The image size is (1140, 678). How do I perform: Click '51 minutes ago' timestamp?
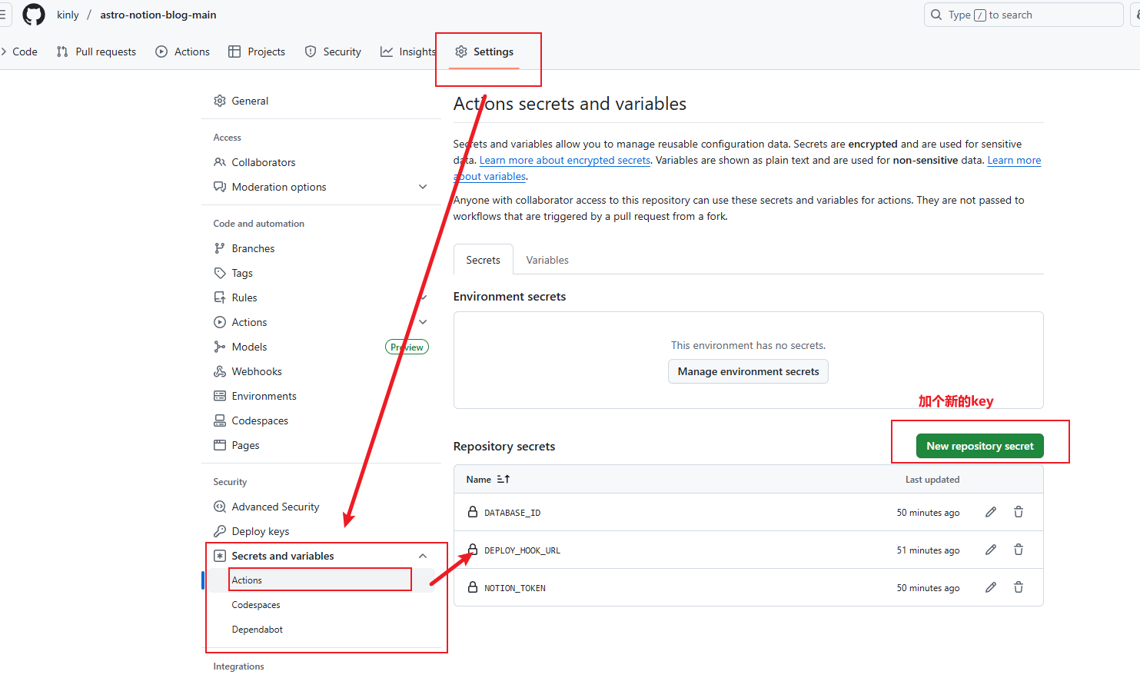(x=928, y=550)
